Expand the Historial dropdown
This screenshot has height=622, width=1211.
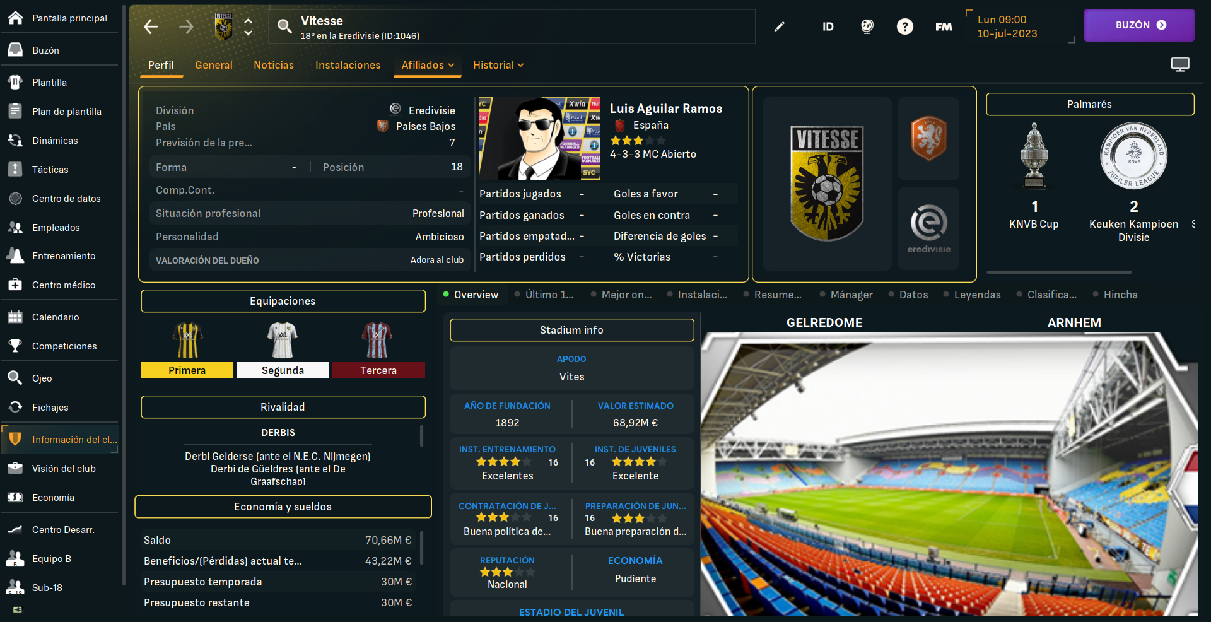pos(498,65)
